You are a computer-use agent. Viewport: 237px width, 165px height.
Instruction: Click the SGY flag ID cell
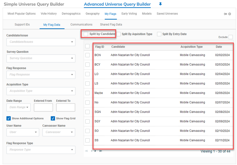(x=97, y=121)
